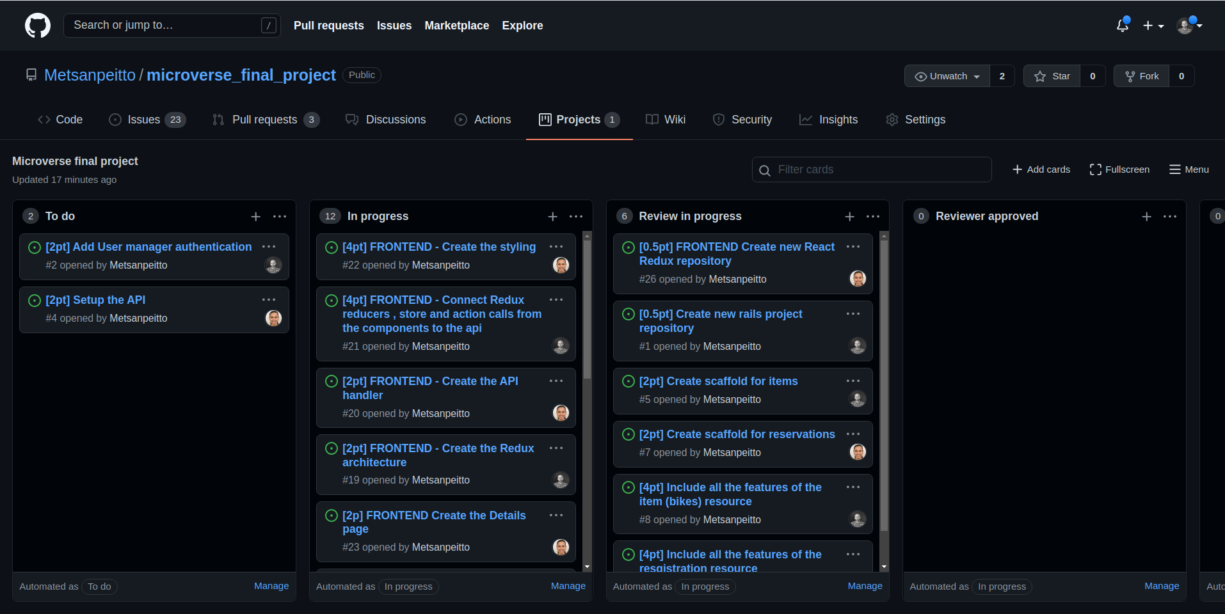Open global Pull requests in top navigation
This screenshot has width=1225, height=614.
pos(328,26)
